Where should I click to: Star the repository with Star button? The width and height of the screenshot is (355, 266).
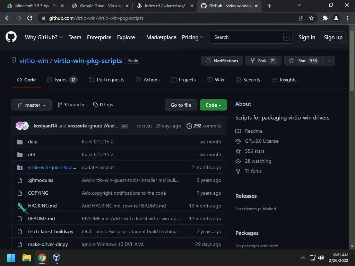(x=304, y=61)
